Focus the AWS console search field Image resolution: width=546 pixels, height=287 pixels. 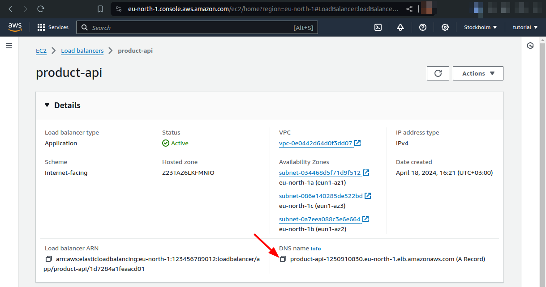pos(197,28)
